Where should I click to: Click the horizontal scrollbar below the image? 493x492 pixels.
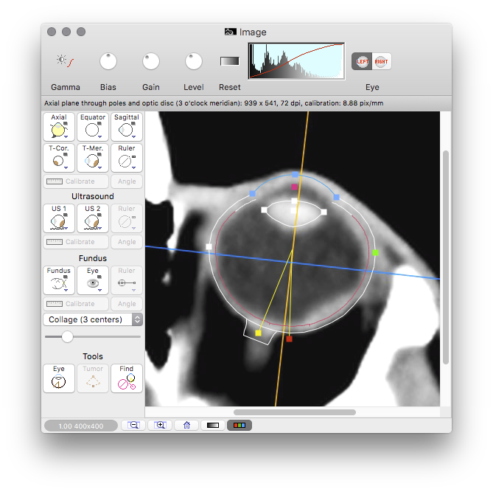coord(295,412)
